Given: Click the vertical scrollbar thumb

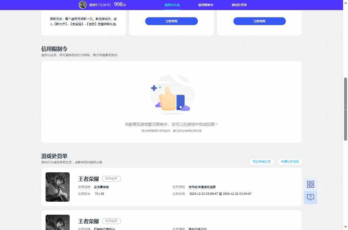Looking at the screenshot, I should coord(346,109).
